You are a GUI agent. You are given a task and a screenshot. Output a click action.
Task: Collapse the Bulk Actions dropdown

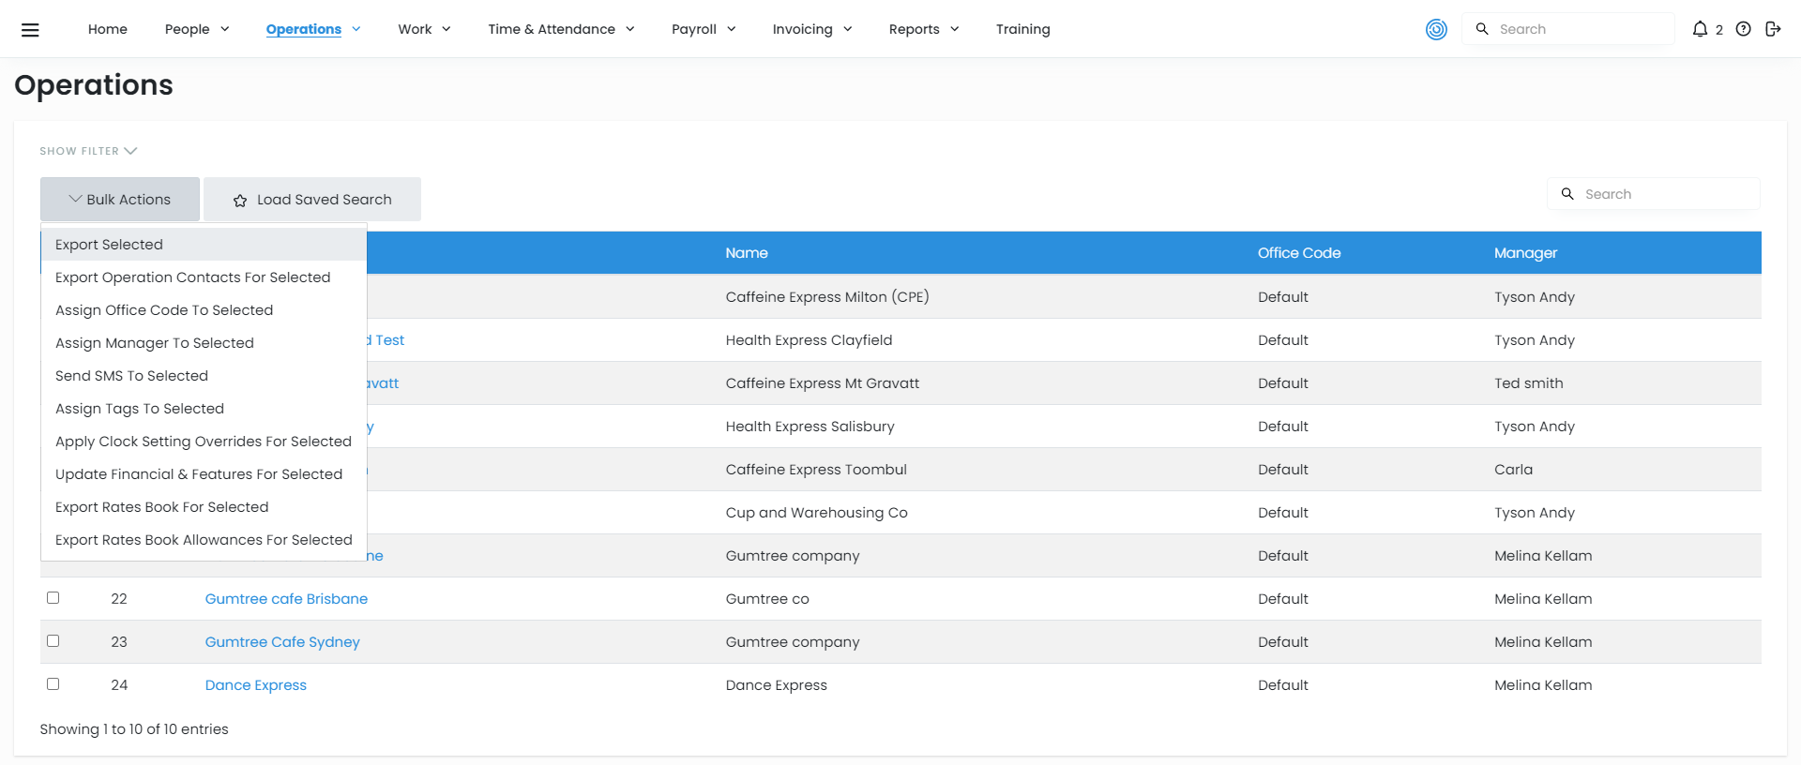click(120, 200)
